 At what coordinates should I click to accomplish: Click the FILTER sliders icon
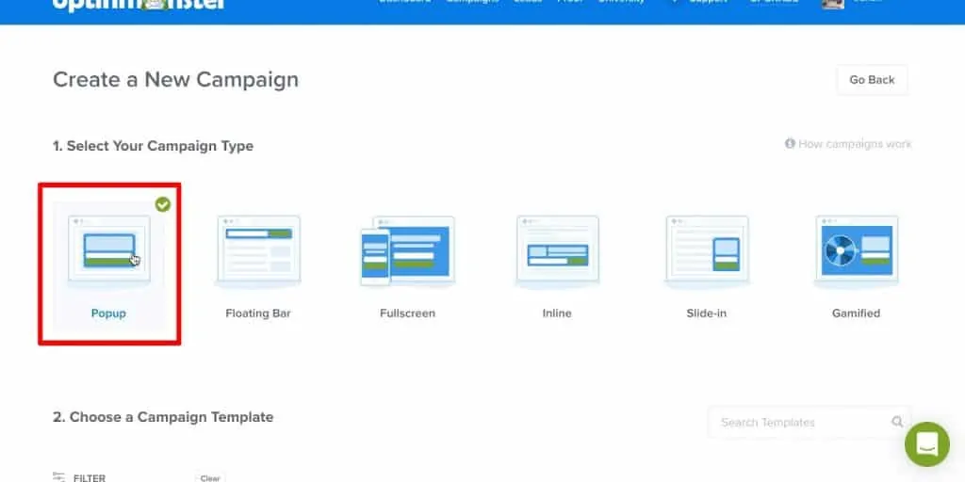[x=59, y=477]
